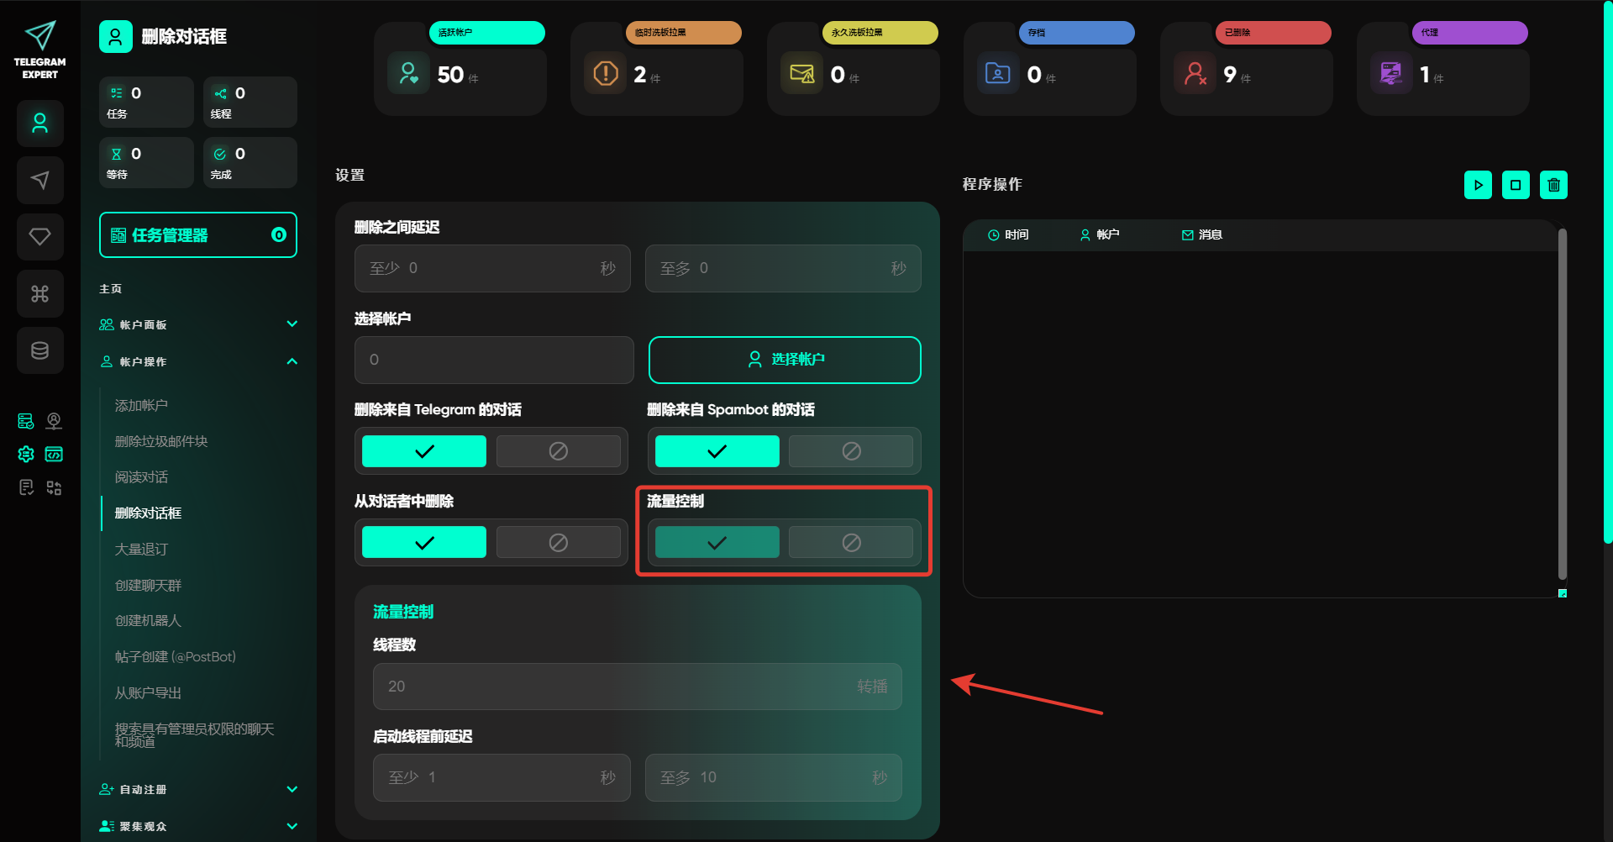Open the paper plane sidebar icon

[40, 180]
